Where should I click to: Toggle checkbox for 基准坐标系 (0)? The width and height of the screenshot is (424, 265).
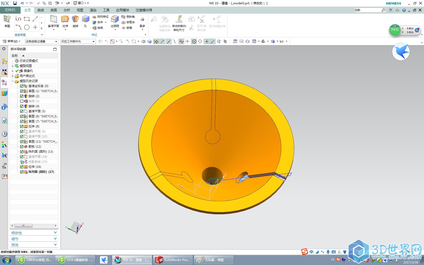pyautogui.click(x=22, y=86)
